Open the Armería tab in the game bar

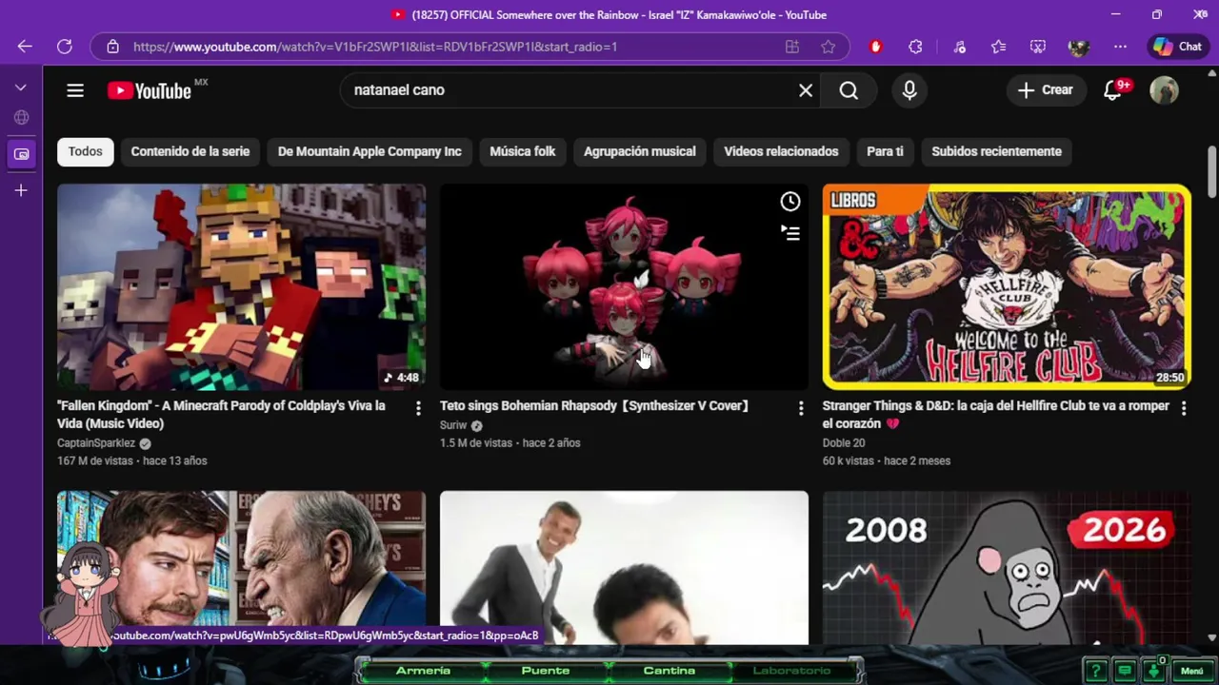tap(423, 671)
